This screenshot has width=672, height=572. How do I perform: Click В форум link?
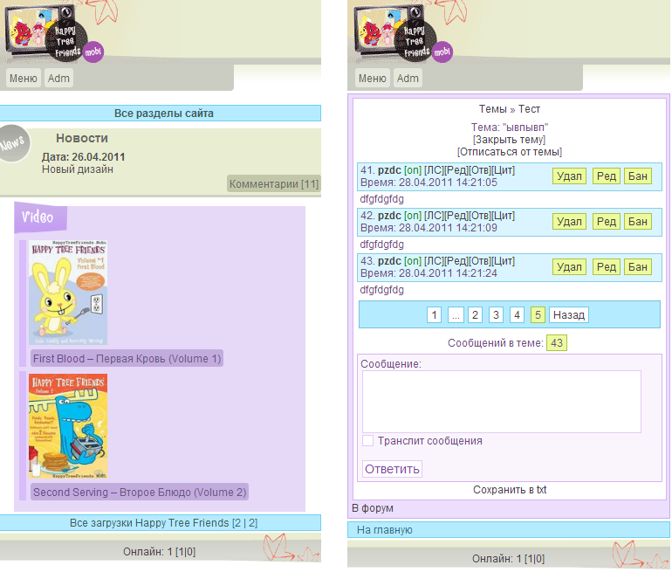click(x=373, y=508)
